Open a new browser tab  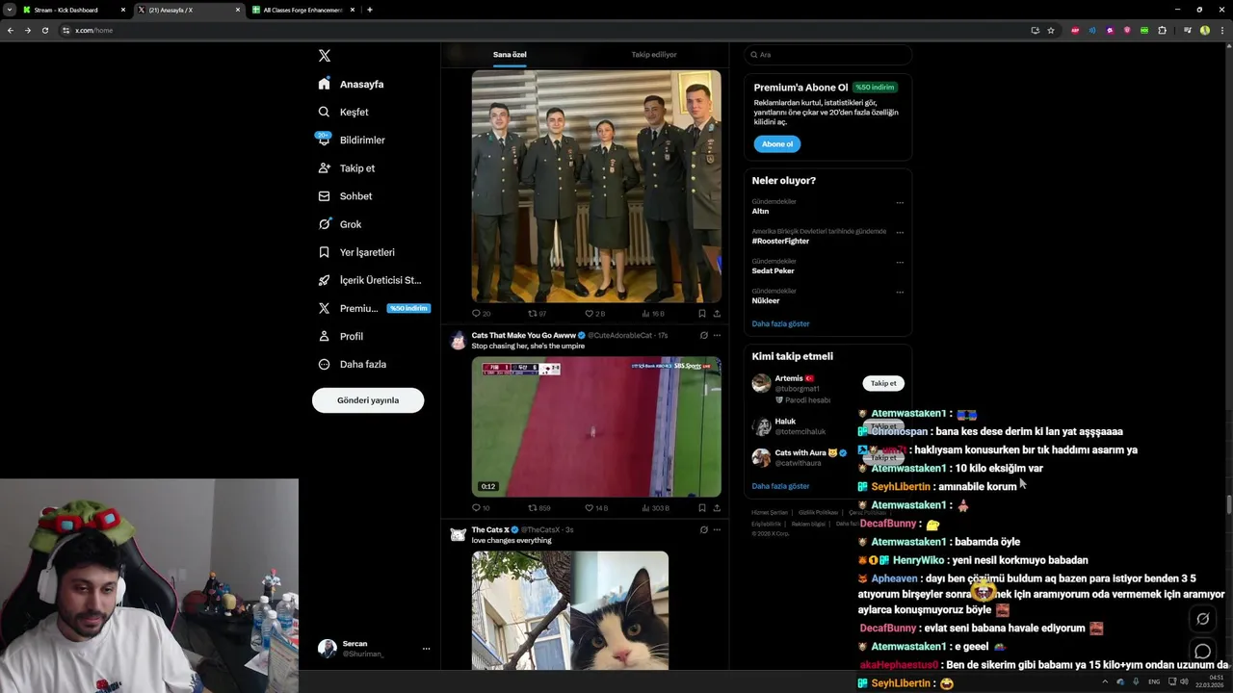click(370, 10)
